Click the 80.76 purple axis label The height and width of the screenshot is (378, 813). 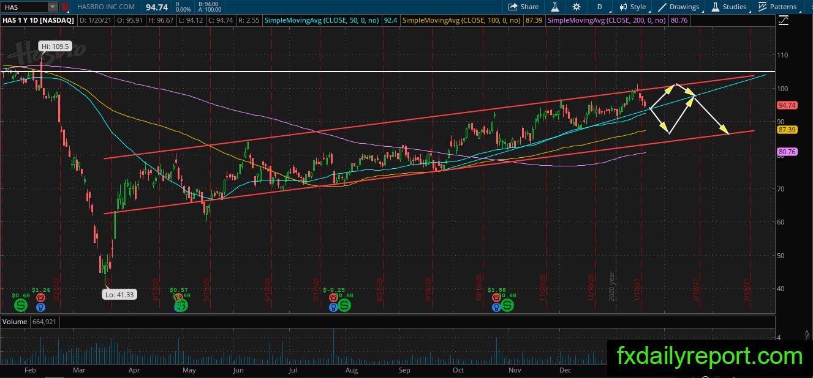coord(786,152)
